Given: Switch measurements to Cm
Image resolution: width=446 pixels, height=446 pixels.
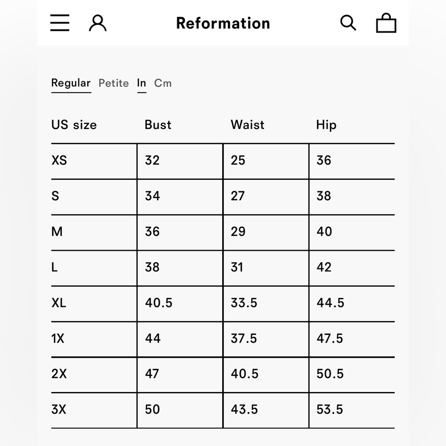Looking at the screenshot, I should coord(163,83).
